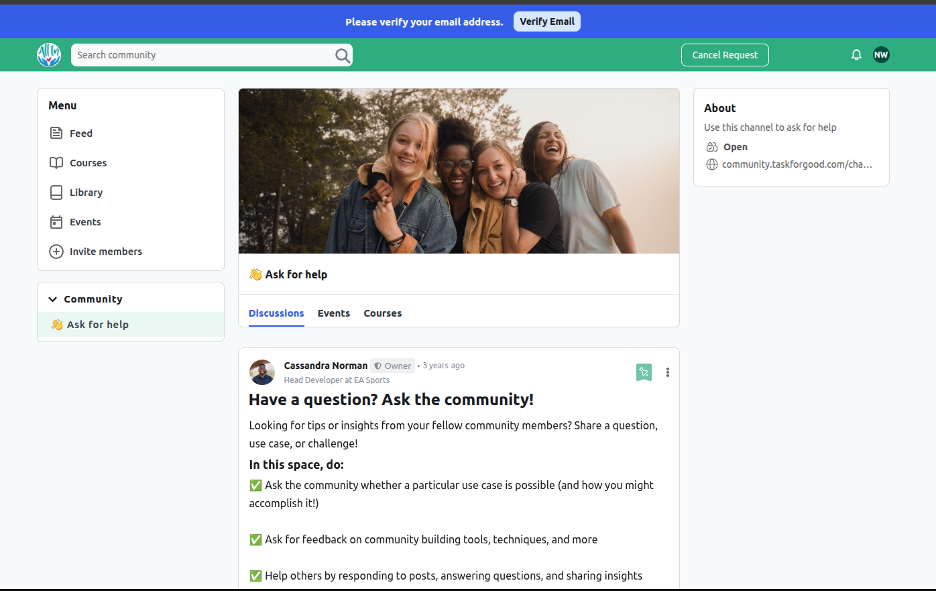Collapse the Community section chevron
This screenshot has width=936, height=591.
tap(52, 299)
